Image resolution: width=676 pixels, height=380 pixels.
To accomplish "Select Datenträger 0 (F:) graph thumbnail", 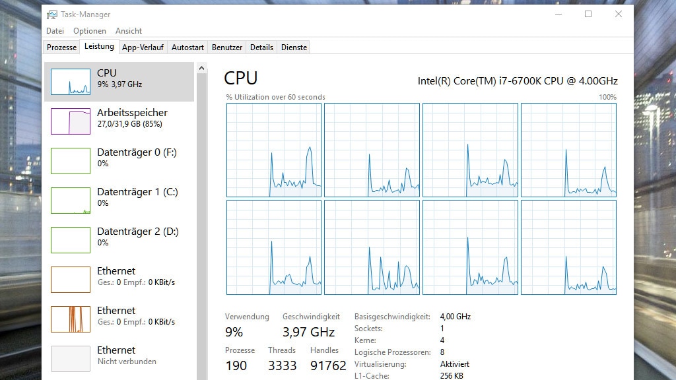I will (x=71, y=161).
